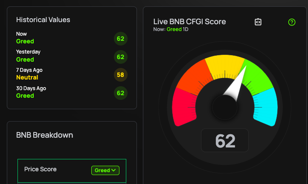This screenshot has height=184, width=308.
Task: Click the Historical Values heading
Action: pyautogui.click(x=43, y=20)
